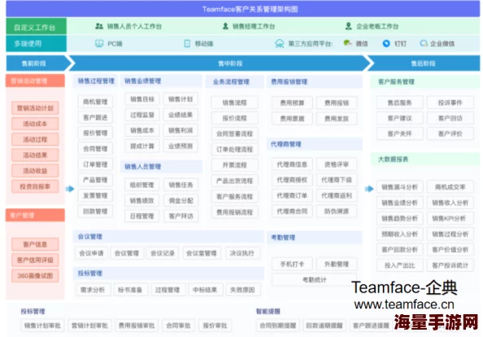This screenshot has width=483, height=337.
Task: Select the 销售流程 box
Action: coord(235,103)
